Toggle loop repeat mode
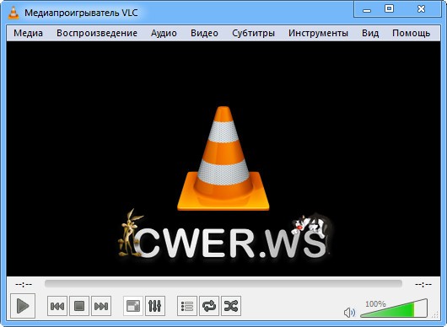The width and height of the screenshot is (447, 327). [209, 306]
